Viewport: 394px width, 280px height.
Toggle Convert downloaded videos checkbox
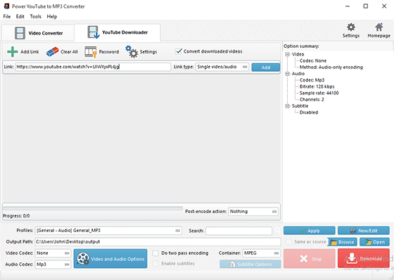(x=179, y=51)
